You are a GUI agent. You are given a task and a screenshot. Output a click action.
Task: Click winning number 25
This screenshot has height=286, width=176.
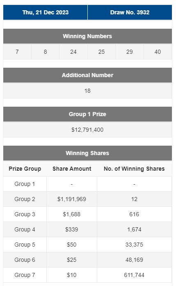pyautogui.click(x=101, y=52)
